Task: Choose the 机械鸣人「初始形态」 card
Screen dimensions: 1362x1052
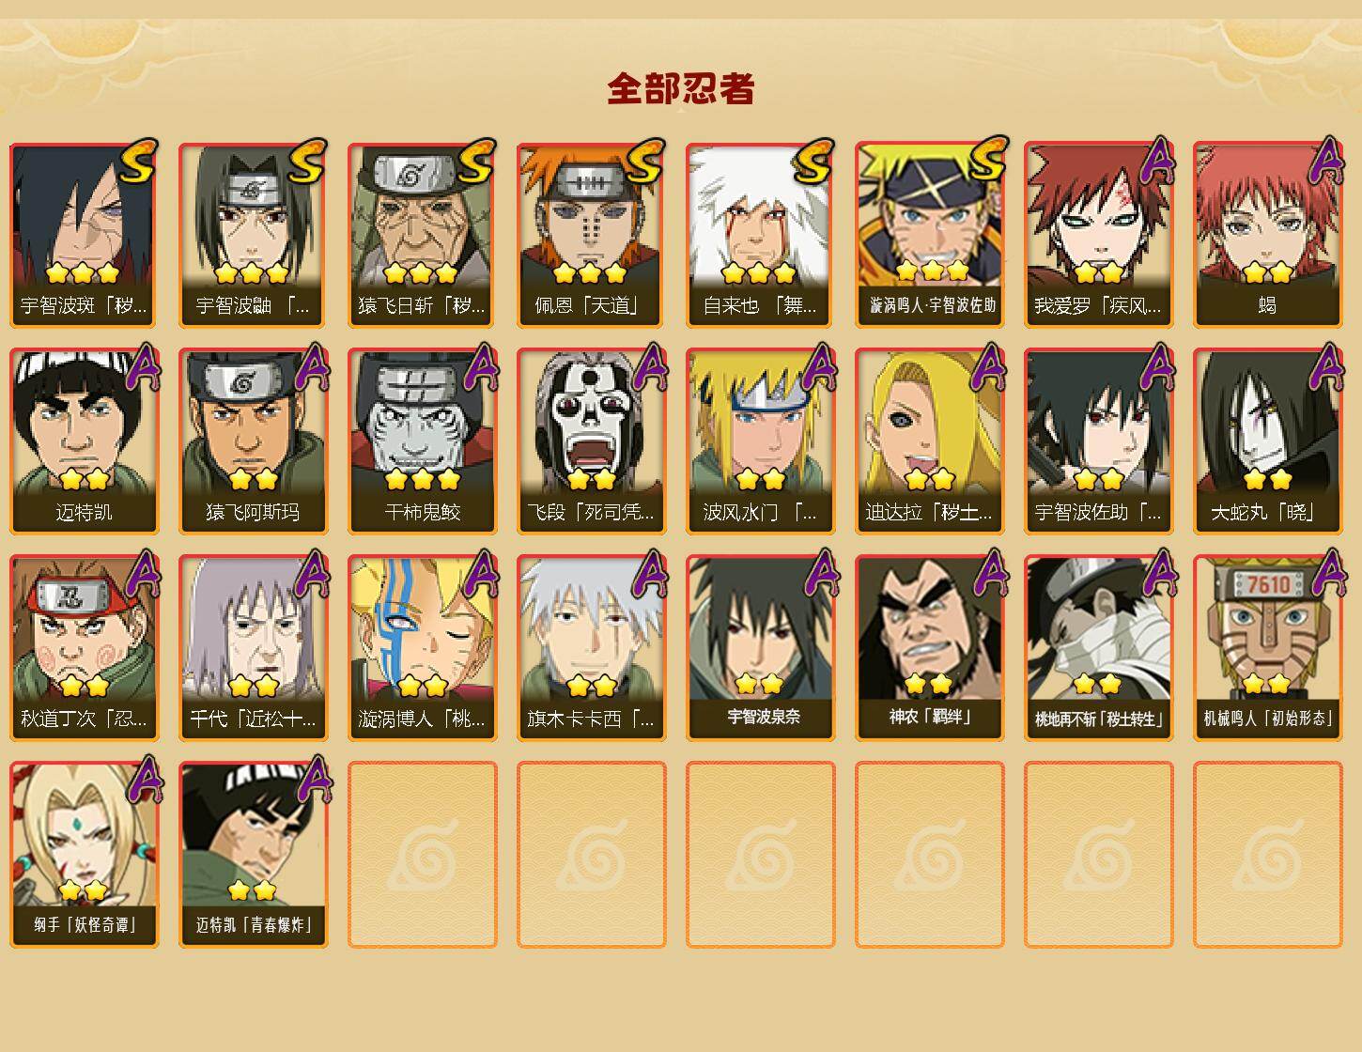Action: [x=1267, y=648]
